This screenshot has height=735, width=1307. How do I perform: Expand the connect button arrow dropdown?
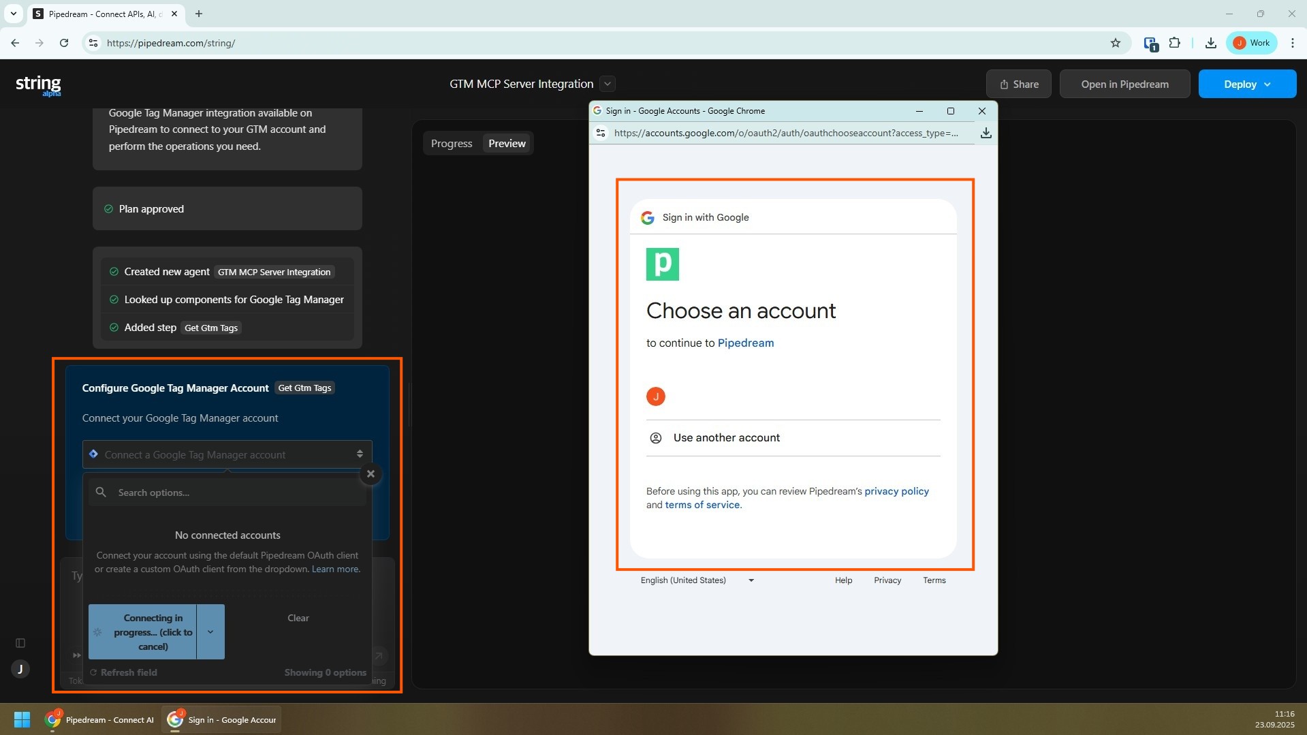[210, 632]
